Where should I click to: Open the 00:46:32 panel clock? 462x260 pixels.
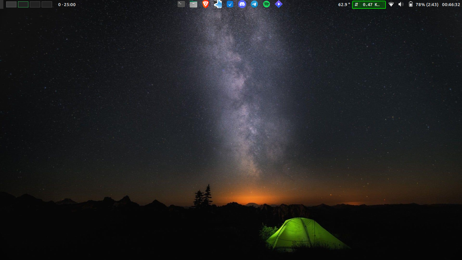[x=451, y=4]
